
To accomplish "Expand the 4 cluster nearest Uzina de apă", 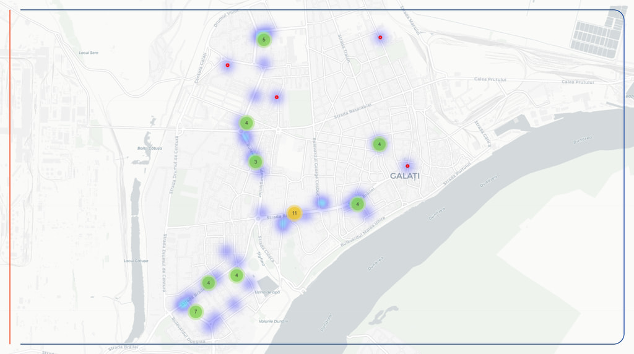I will [x=237, y=275].
